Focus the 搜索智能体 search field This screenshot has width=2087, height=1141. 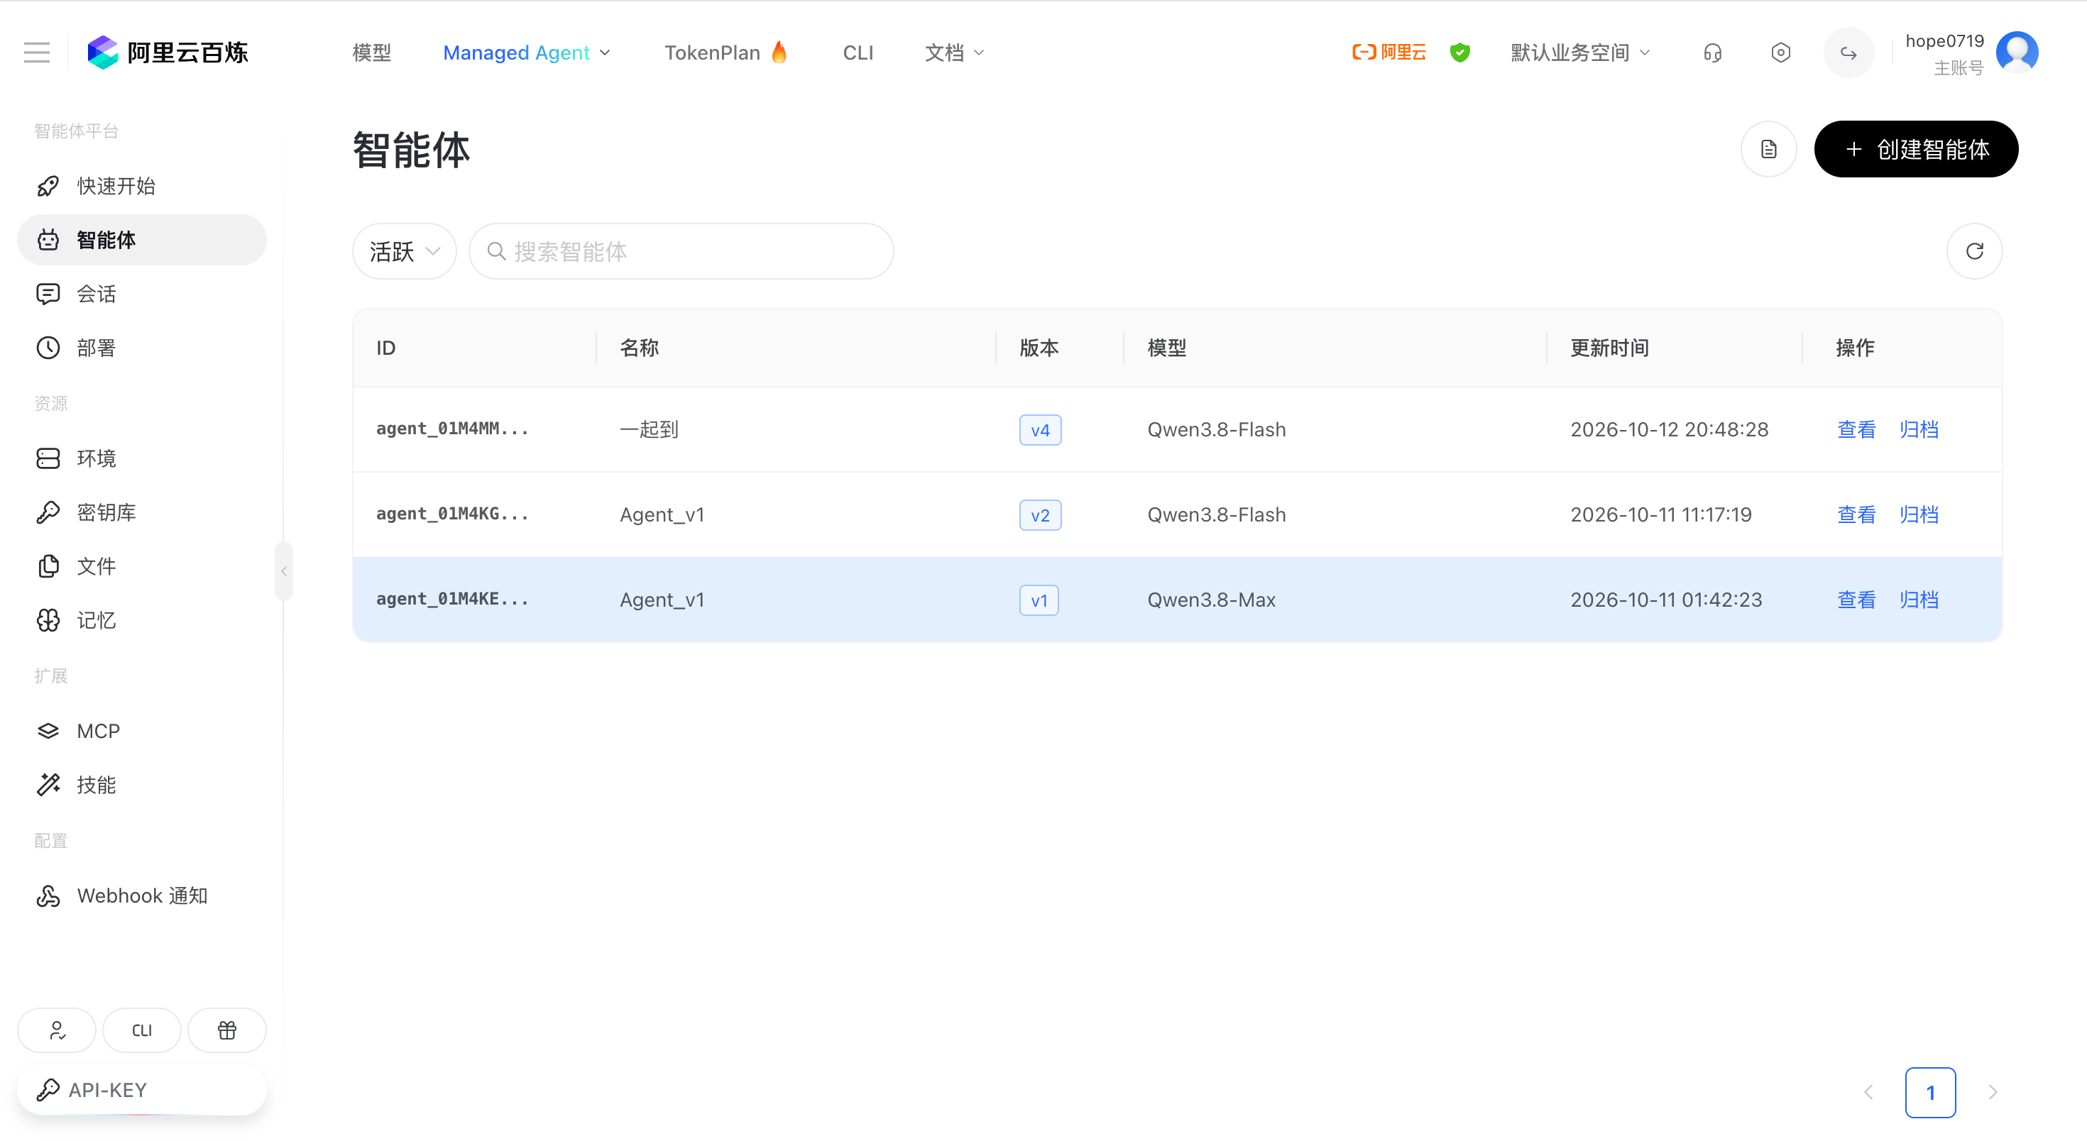(681, 251)
